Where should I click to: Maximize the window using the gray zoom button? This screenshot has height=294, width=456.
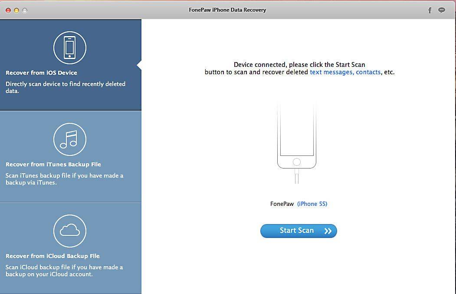25,10
